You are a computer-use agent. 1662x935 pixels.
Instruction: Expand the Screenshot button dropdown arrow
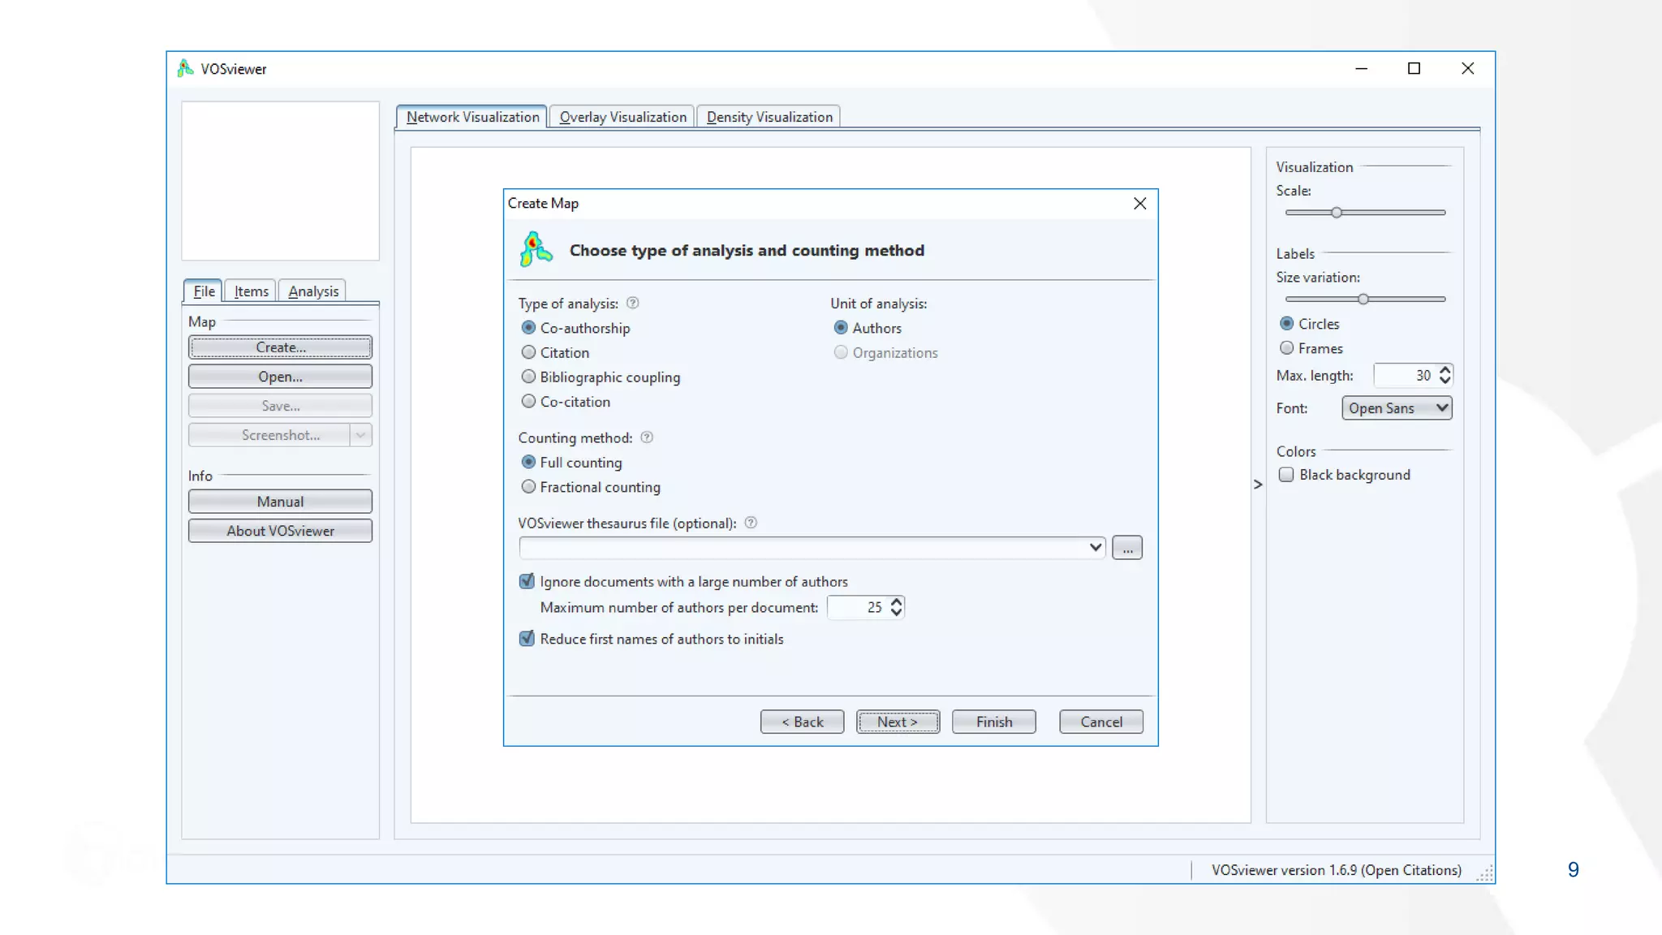(360, 435)
